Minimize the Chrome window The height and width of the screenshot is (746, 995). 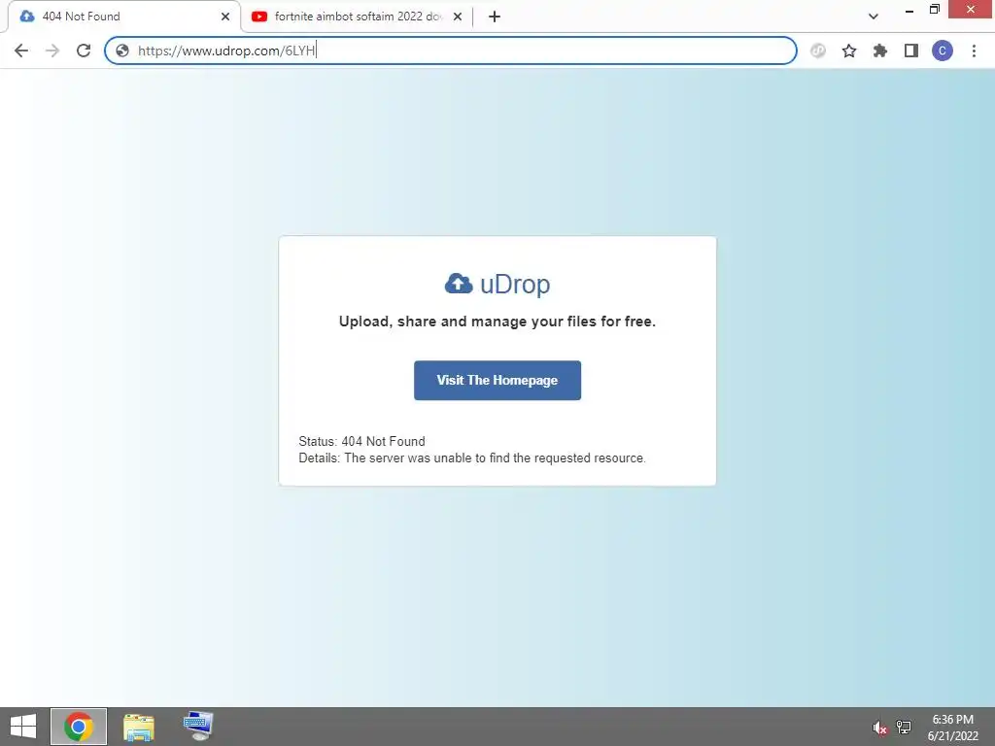(909, 10)
